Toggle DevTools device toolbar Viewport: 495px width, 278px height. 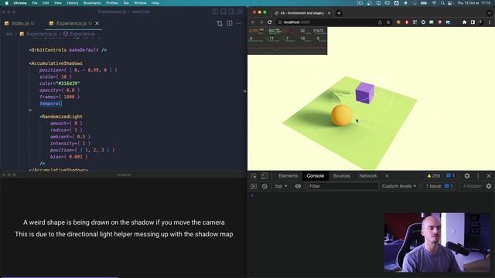click(x=265, y=176)
